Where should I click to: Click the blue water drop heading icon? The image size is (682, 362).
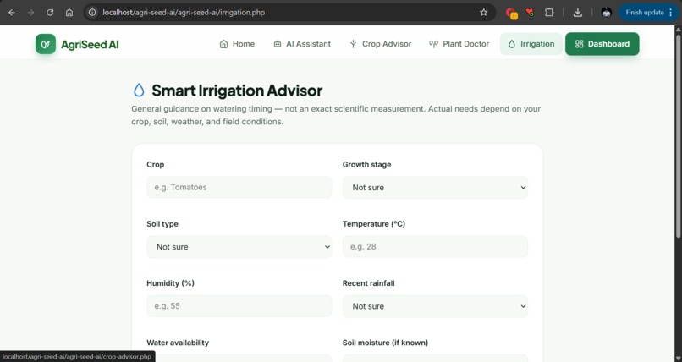click(x=139, y=90)
